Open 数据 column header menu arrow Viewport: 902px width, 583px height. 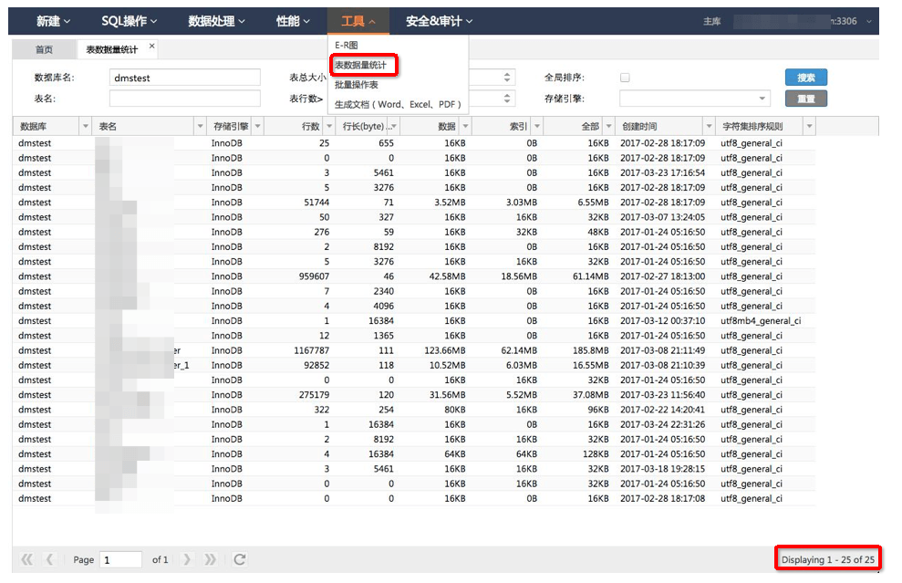click(x=465, y=126)
